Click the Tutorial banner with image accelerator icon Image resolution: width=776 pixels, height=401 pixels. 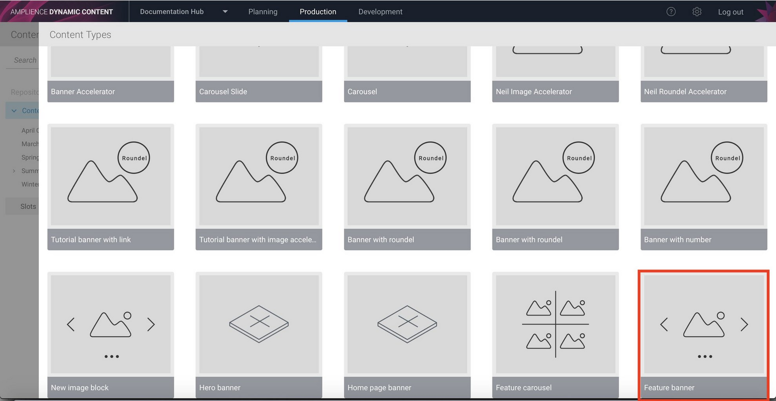[x=257, y=172]
